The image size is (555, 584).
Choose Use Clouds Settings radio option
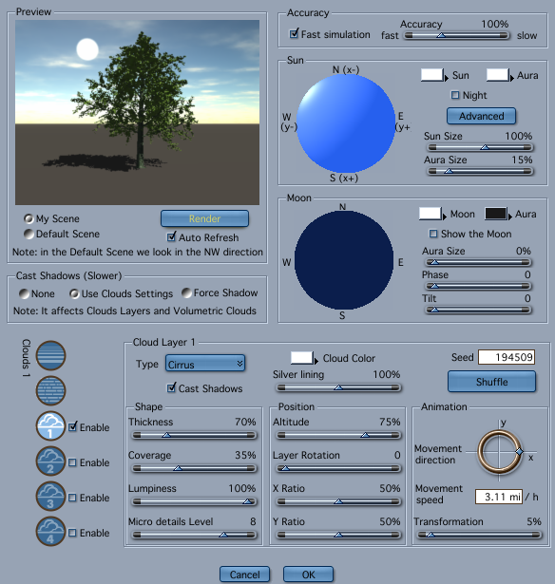[74, 293]
